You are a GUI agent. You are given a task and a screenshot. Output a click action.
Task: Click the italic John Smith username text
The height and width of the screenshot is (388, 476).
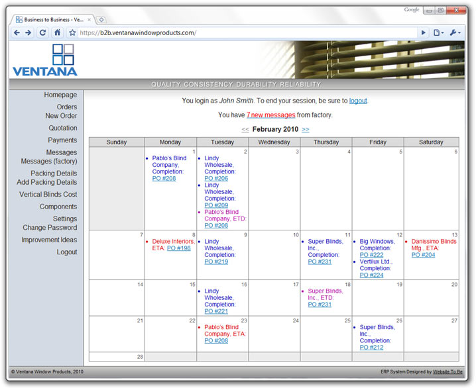point(236,101)
